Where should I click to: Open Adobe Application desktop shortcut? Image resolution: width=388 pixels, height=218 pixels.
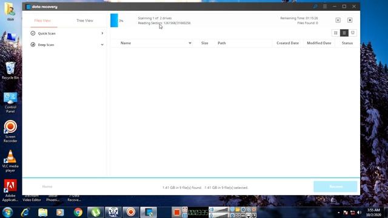tap(10, 190)
